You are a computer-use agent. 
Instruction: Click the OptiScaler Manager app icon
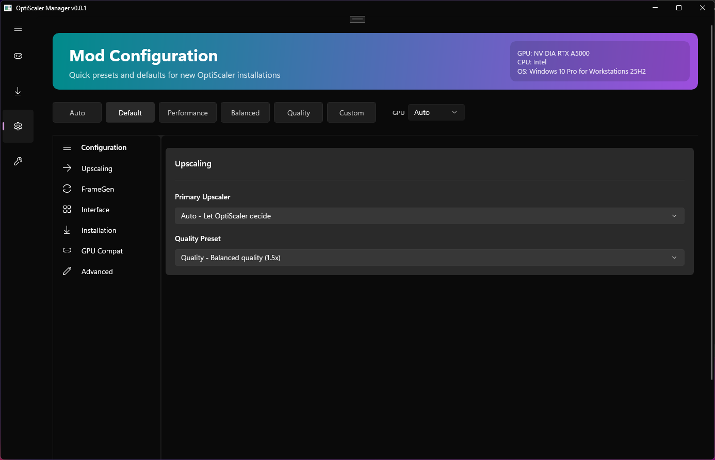tap(8, 8)
